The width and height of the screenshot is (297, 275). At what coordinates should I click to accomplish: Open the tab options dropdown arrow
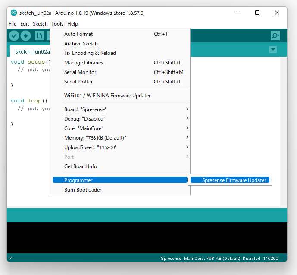pyautogui.click(x=273, y=50)
